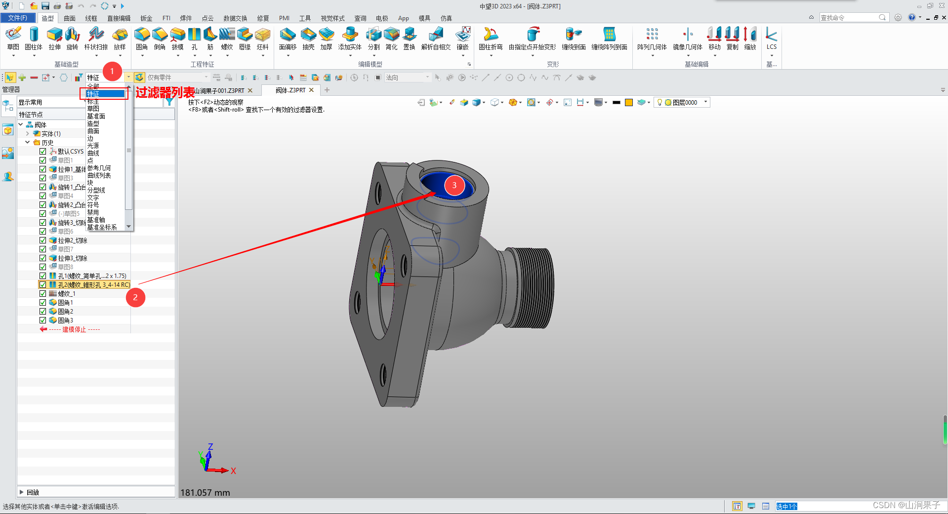Add a new document tab with plus
The height and width of the screenshot is (514, 948).
(x=327, y=90)
